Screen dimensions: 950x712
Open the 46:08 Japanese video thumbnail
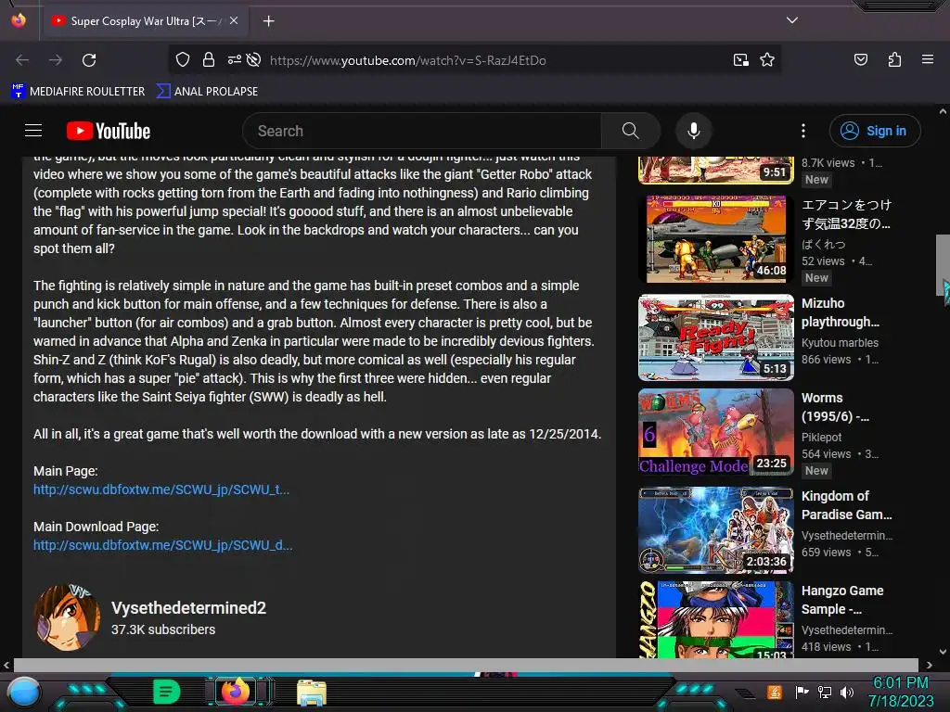point(716,238)
